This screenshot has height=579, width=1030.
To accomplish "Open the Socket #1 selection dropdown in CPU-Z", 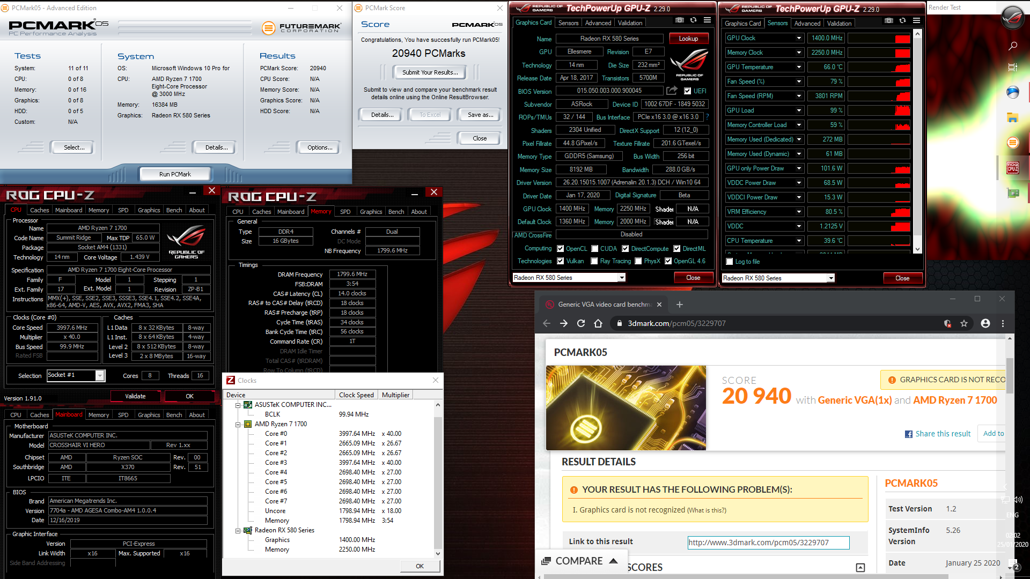I will (100, 376).
